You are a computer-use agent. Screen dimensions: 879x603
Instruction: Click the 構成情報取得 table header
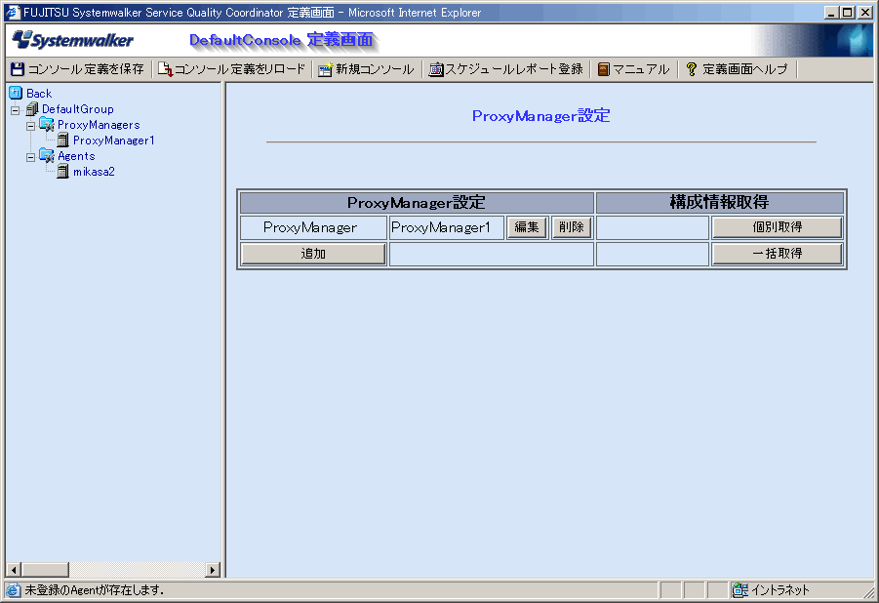[x=719, y=203]
